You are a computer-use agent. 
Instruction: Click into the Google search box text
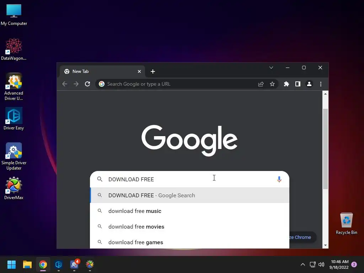click(191, 179)
